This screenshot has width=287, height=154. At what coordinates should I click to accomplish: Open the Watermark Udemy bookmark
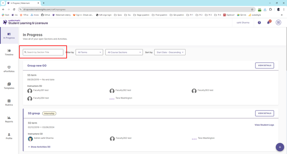click(x=61, y=15)
